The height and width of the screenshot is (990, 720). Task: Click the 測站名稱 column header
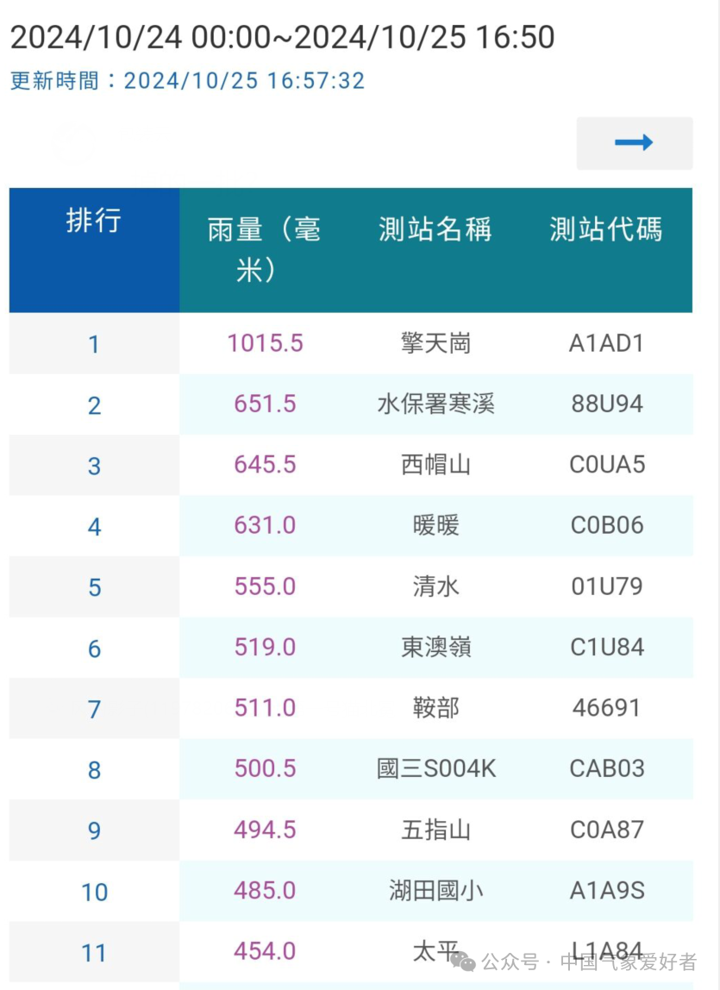(435, 229)
